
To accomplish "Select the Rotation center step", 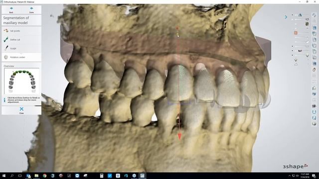I will point(21,57).
